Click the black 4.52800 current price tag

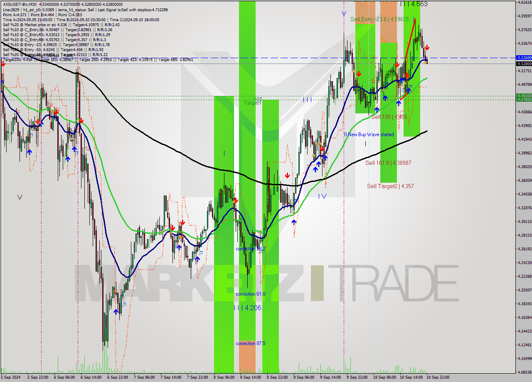click(x=524, y=64)
